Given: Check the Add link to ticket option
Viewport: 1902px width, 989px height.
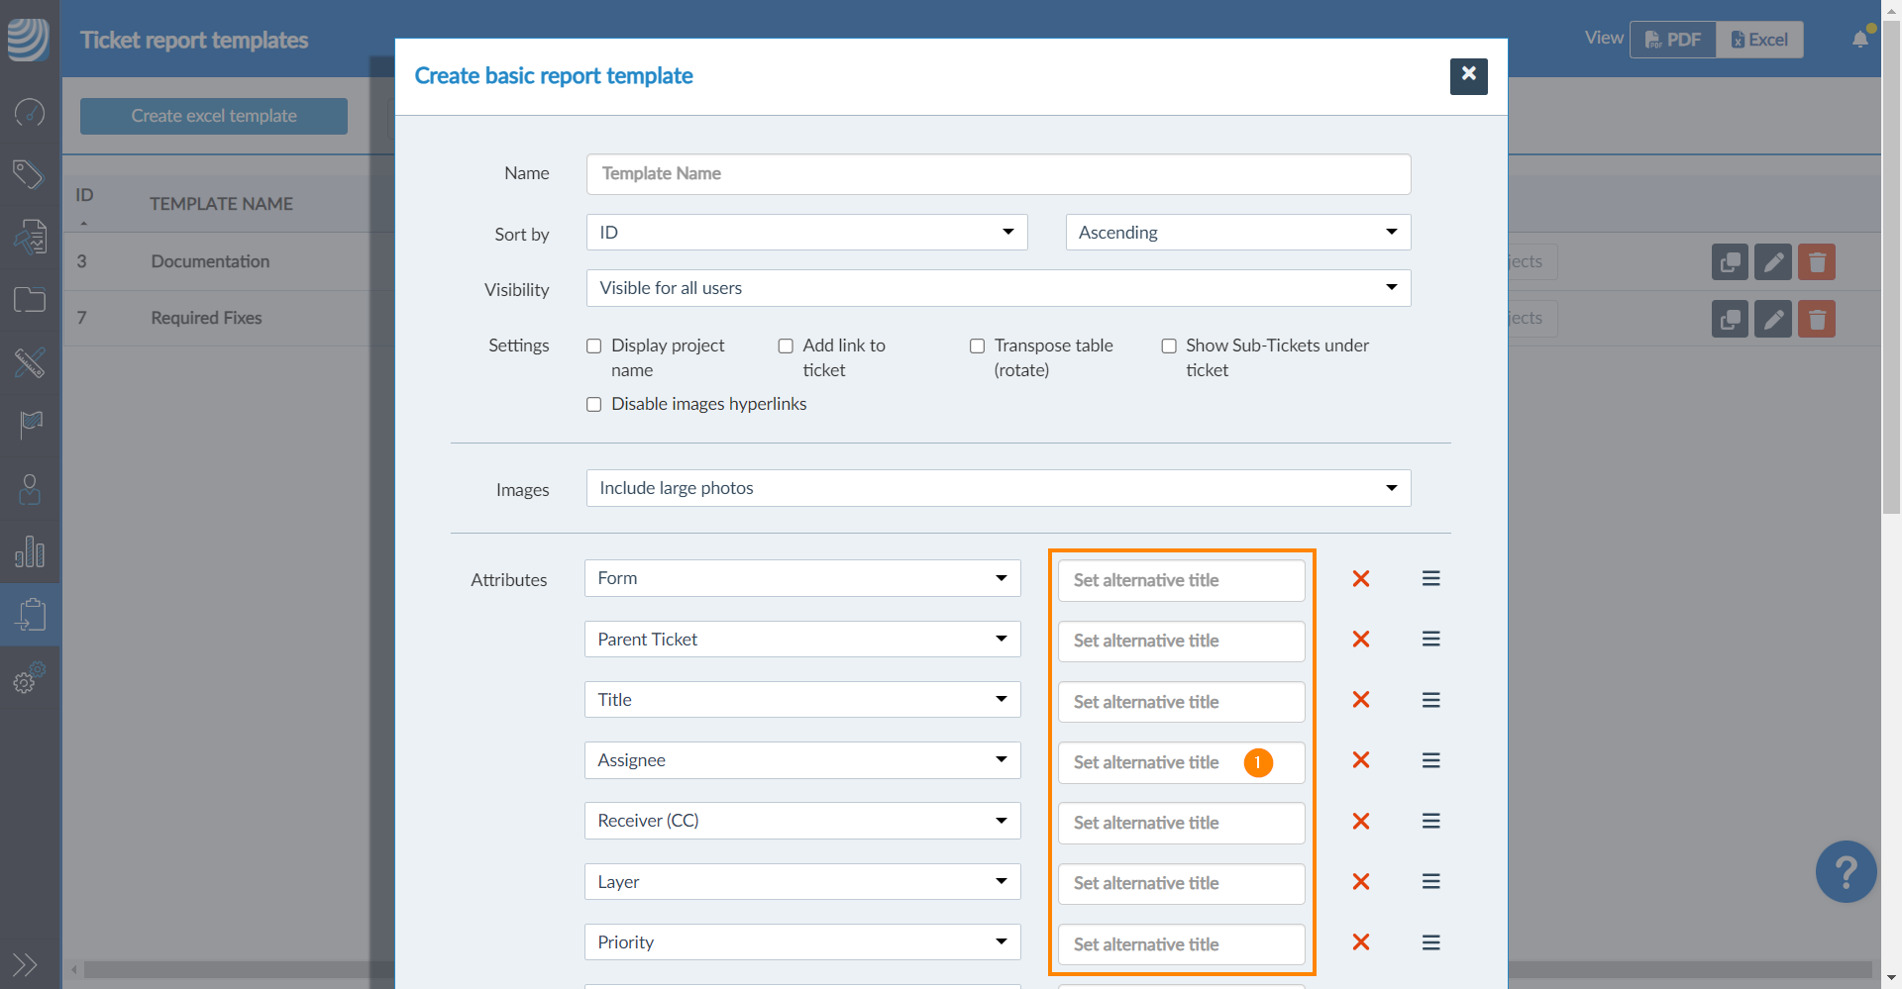Looking at the screenshot, I should point(786,346).
